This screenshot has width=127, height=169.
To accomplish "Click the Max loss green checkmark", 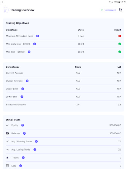I will pos(120,52).
